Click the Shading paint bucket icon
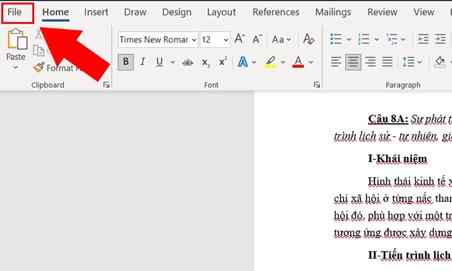 pyautogui.click(x=440, y=62)
